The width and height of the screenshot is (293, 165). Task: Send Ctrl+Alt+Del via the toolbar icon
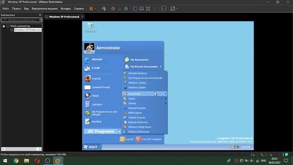tap(104, 9)
